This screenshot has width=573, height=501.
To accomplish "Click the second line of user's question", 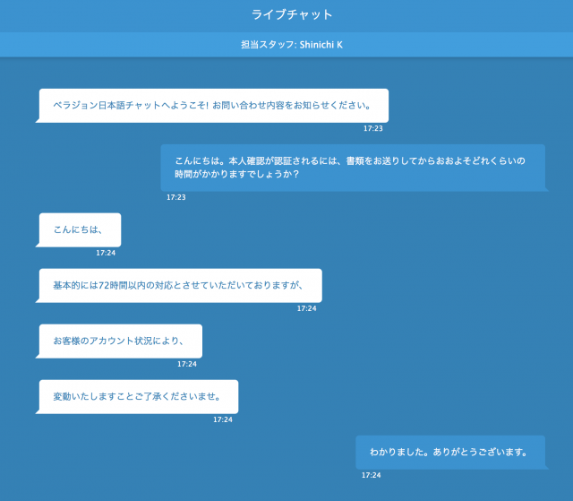I will (x=236, y=175).
